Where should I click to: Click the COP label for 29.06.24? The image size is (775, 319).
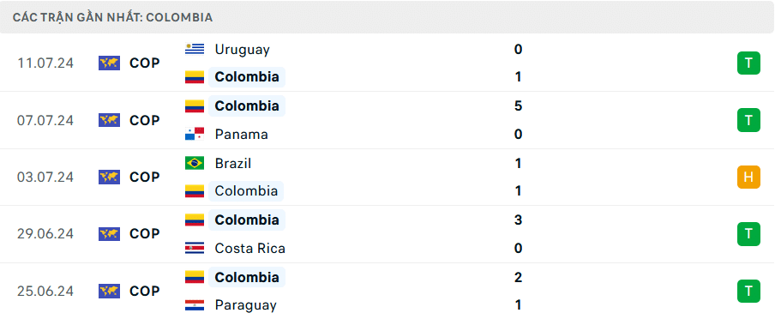[145, 234]
